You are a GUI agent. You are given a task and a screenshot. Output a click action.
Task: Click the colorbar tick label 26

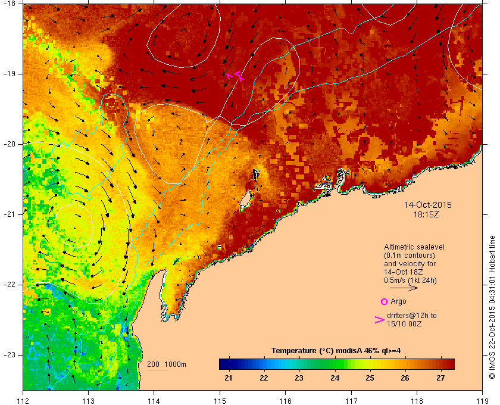click(405, 378)
